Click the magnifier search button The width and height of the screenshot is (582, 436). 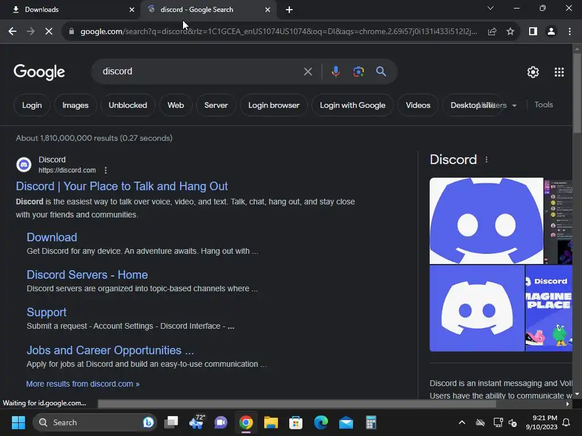381,72
